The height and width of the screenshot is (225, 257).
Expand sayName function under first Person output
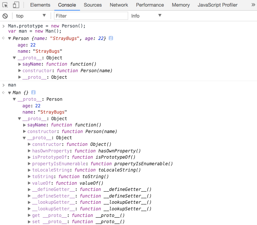[x=19, y=64]
